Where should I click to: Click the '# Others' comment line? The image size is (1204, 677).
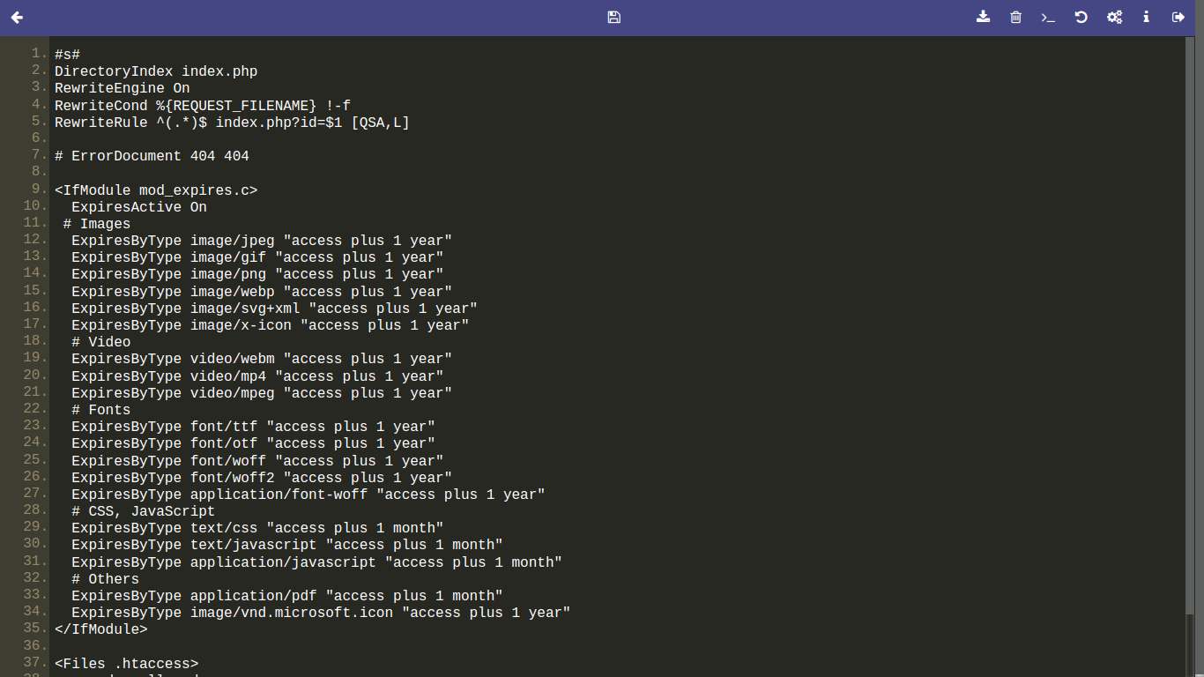pyautogui.click(x=106, y=579)
